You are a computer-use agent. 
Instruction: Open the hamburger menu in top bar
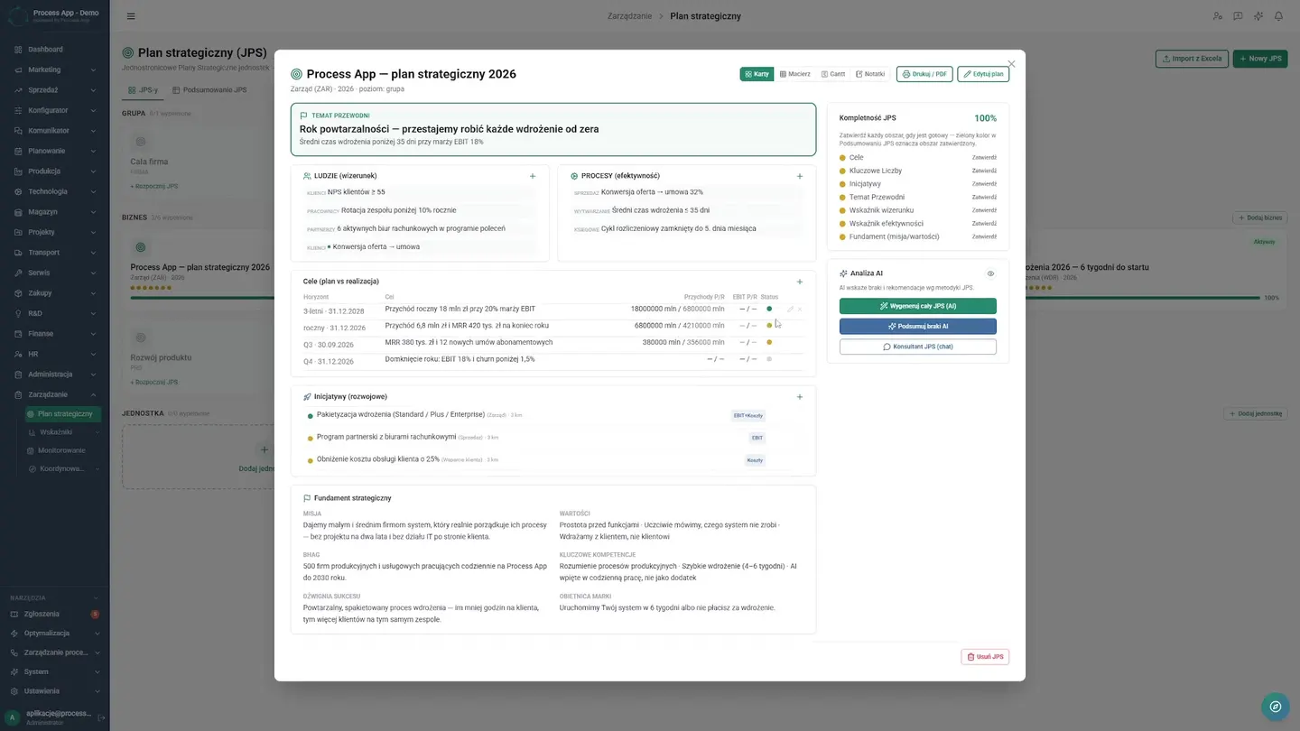131,16
